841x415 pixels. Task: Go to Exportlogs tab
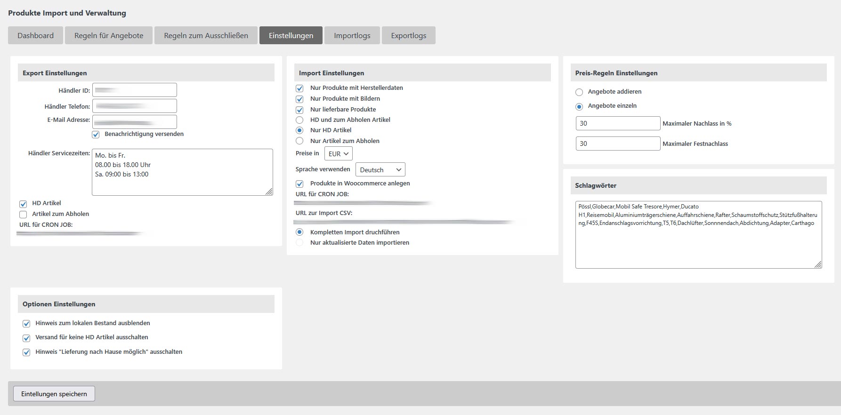(x=408, y=35)
